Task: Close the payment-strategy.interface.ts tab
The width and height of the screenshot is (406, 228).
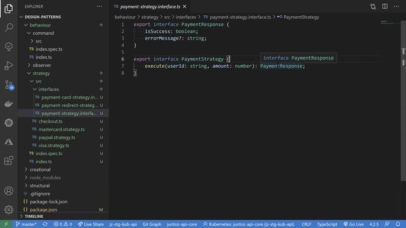Action: [x=185, y=6]
